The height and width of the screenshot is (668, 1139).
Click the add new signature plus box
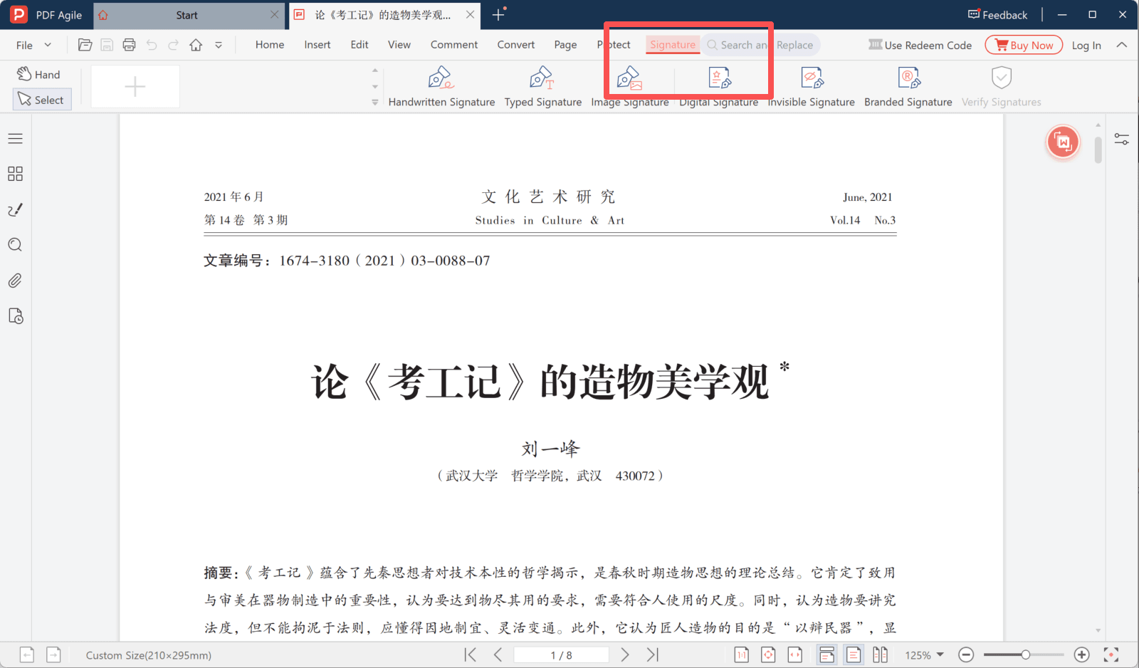click(135, 87)
